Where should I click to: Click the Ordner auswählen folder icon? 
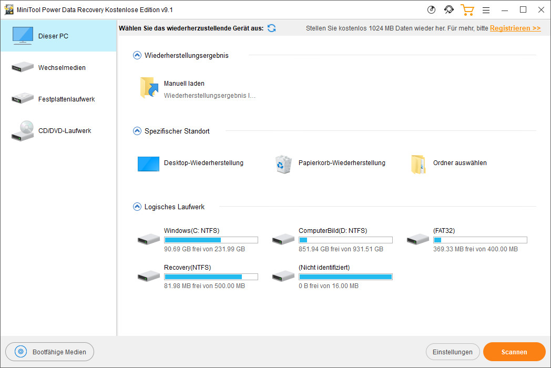click(418, 164)
